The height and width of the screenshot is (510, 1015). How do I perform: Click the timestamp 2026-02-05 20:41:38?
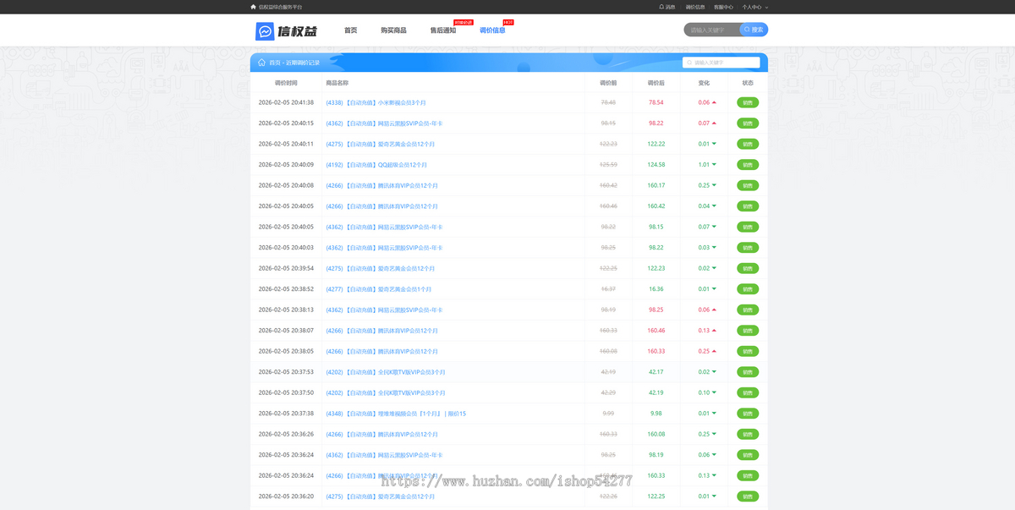286,102
